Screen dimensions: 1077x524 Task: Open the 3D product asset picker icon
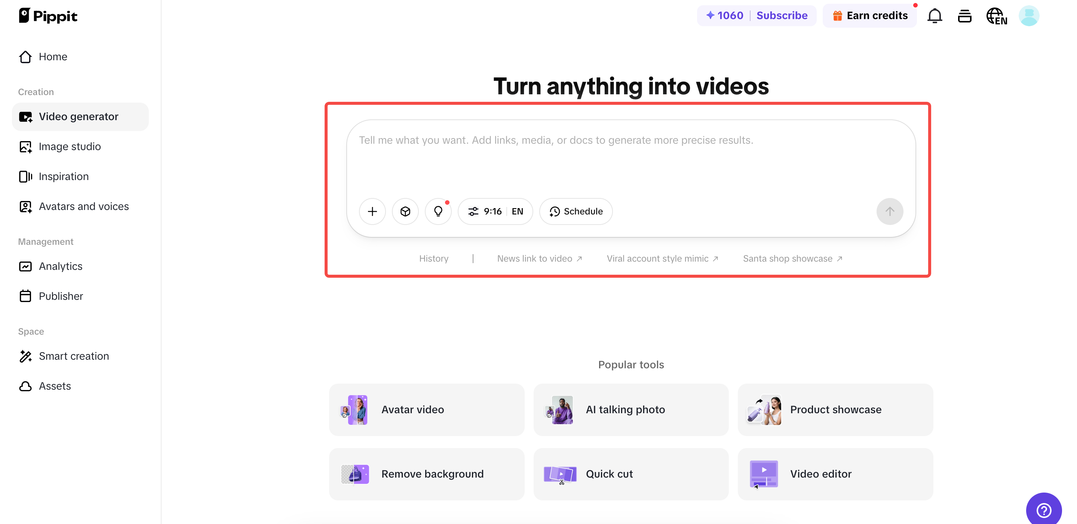pos(405,211)
